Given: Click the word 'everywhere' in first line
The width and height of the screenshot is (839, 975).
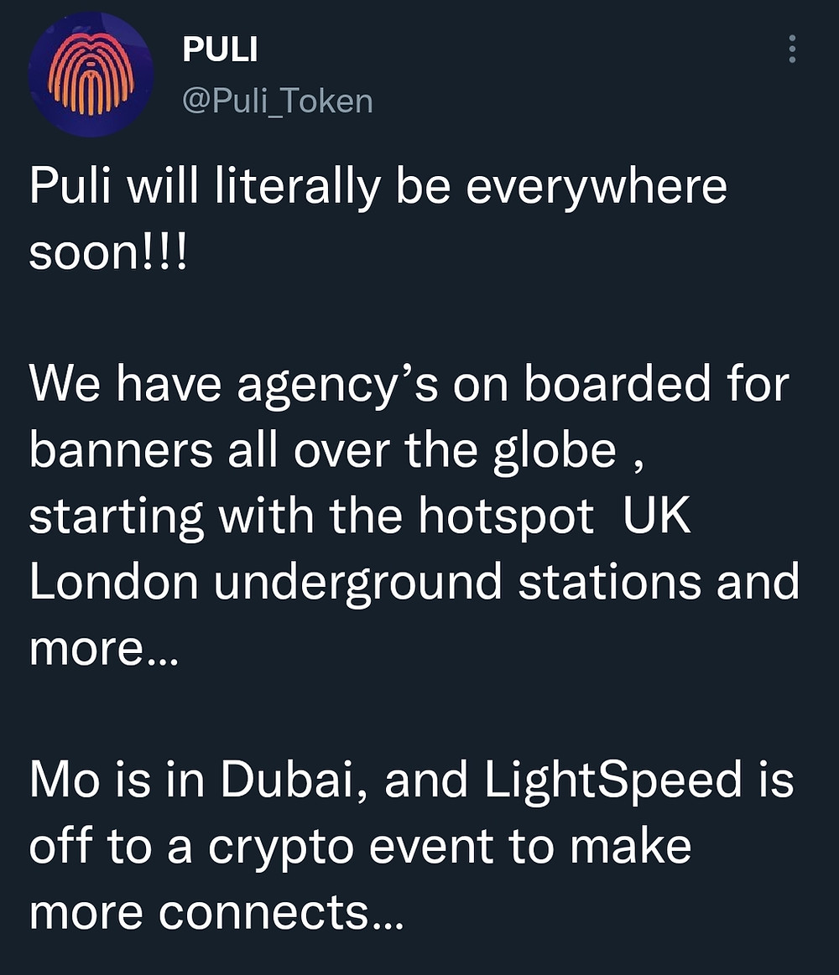Looking at the screenshot, I should (597, 187).
